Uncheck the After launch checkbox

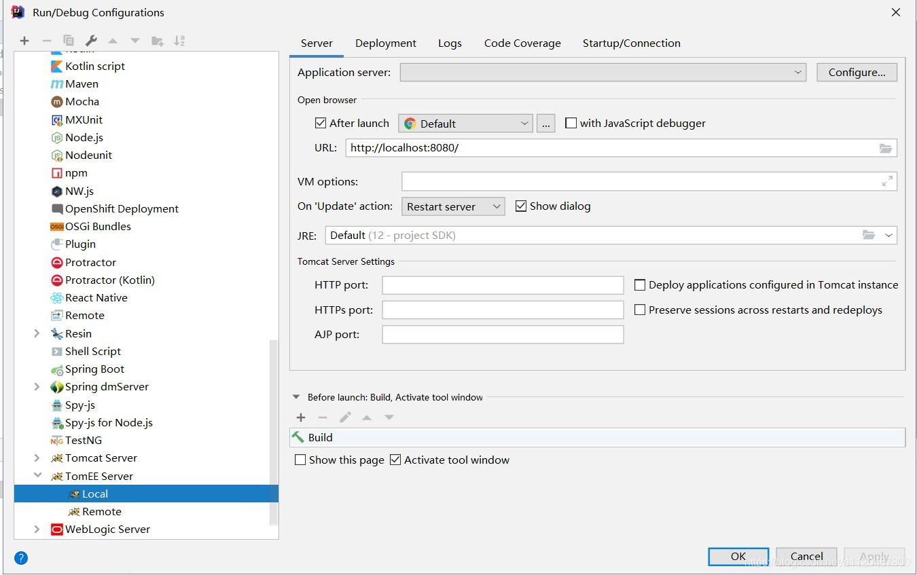[321, 123]
